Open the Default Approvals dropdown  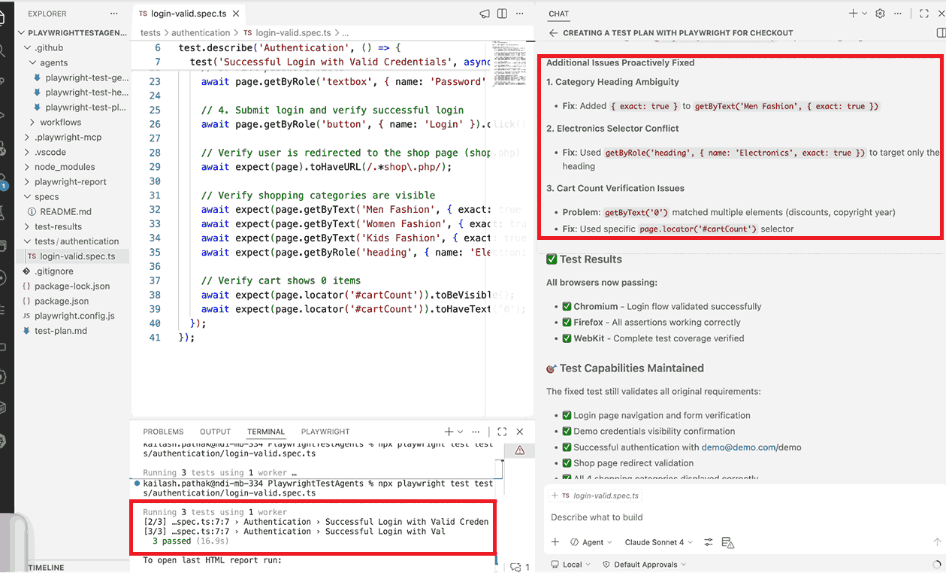click(x=645, y=564)
